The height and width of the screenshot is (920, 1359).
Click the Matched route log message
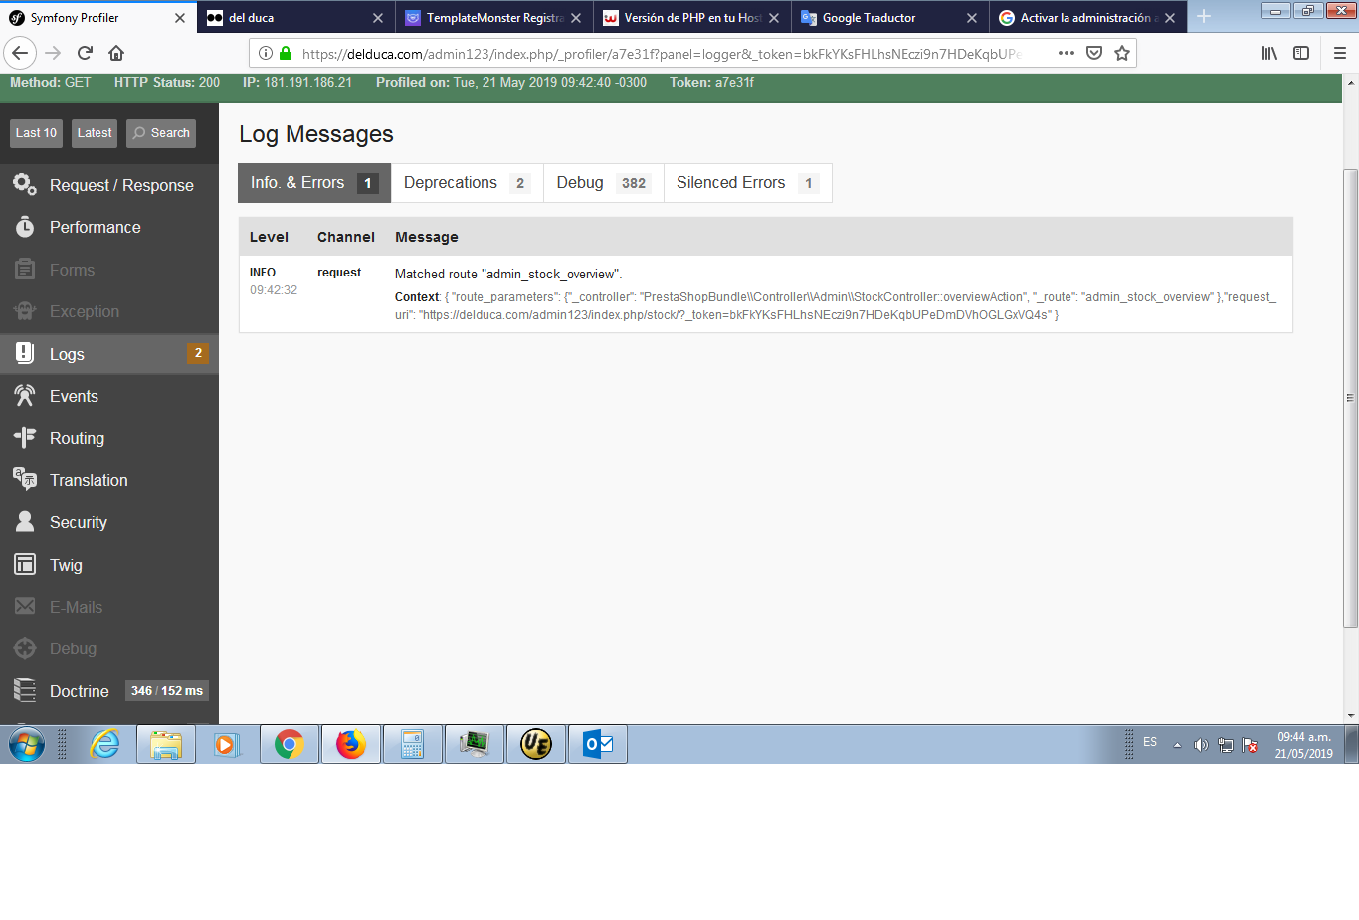[508, 275]
